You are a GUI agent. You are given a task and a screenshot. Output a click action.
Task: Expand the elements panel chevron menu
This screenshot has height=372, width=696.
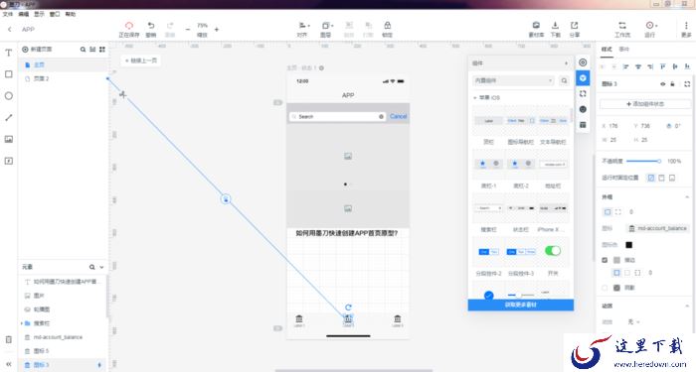(101, 267)
